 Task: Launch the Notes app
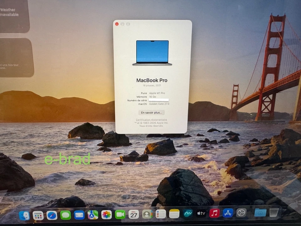pyautogui.click(x=174, y=214)
